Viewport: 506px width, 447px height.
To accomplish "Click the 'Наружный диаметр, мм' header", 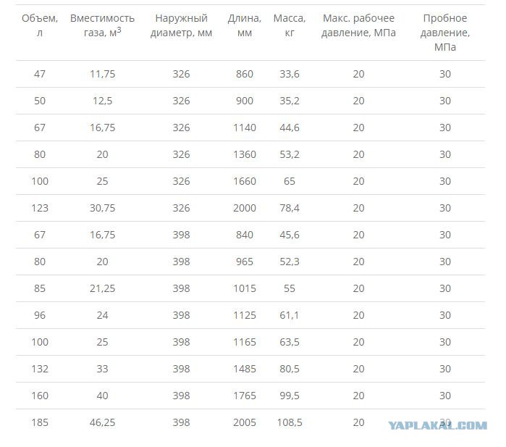I will click(181, 25).
